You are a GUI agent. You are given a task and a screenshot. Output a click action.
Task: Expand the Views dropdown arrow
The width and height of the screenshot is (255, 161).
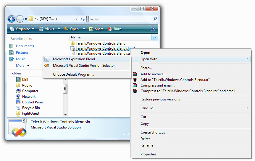(x=59, y=29)
